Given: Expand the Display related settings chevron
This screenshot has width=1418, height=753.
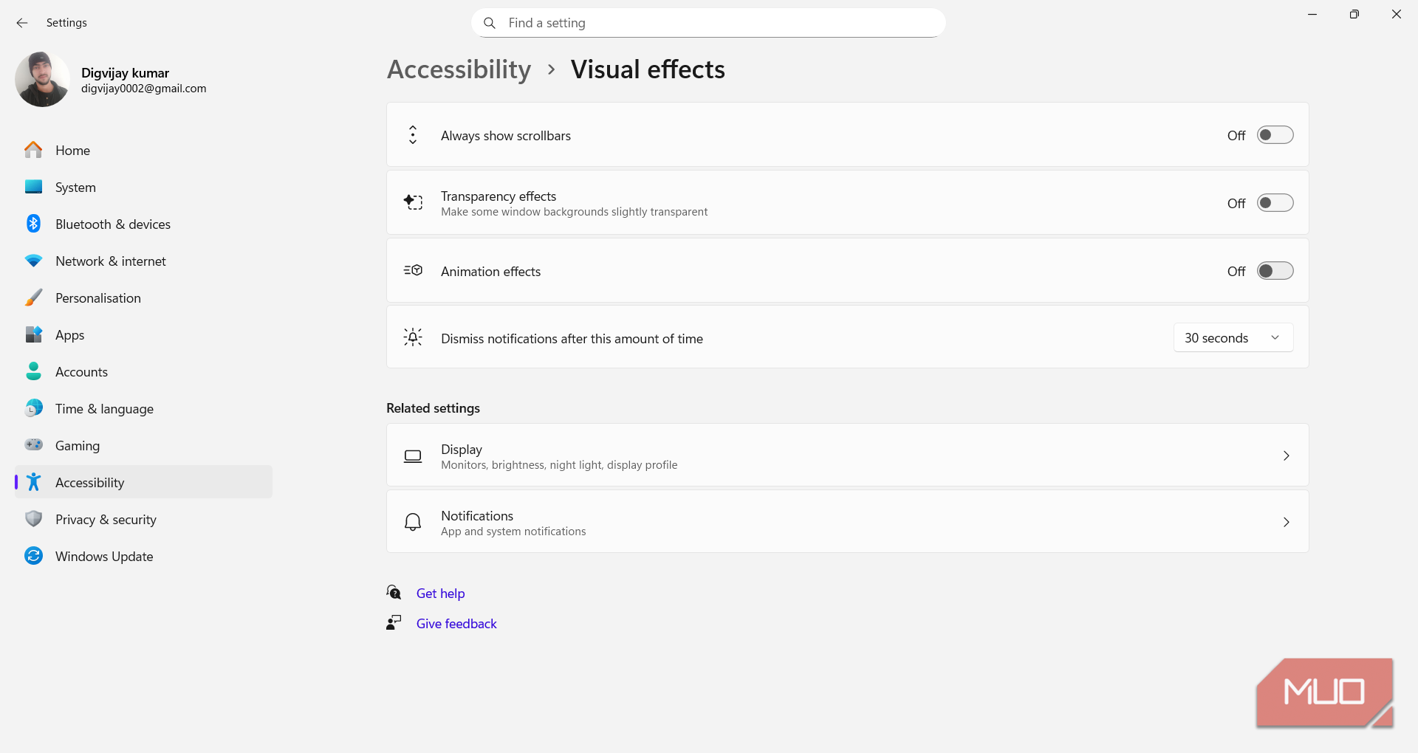Looking at the screenshot, I should click(1287, 455).
